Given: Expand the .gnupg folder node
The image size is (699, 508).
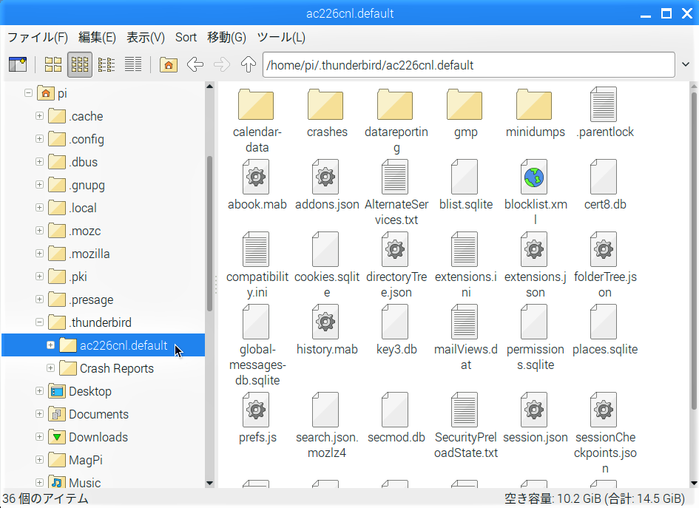Looking at the screenshot, I should point(39,184).
